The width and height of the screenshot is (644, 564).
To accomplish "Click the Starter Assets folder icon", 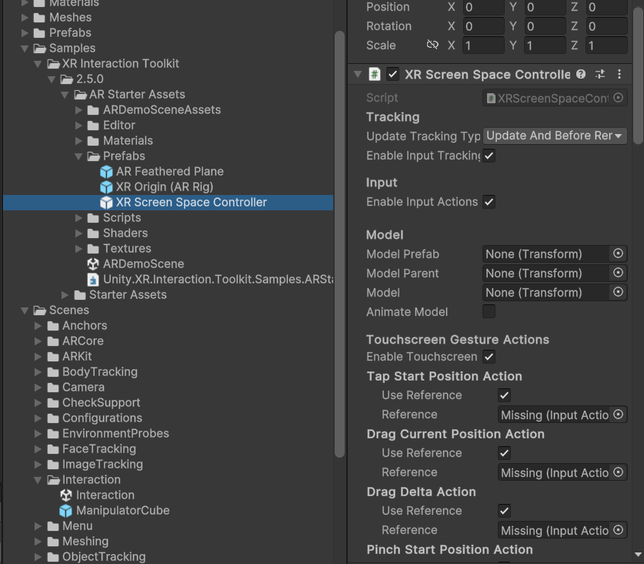I will [80, 295].
